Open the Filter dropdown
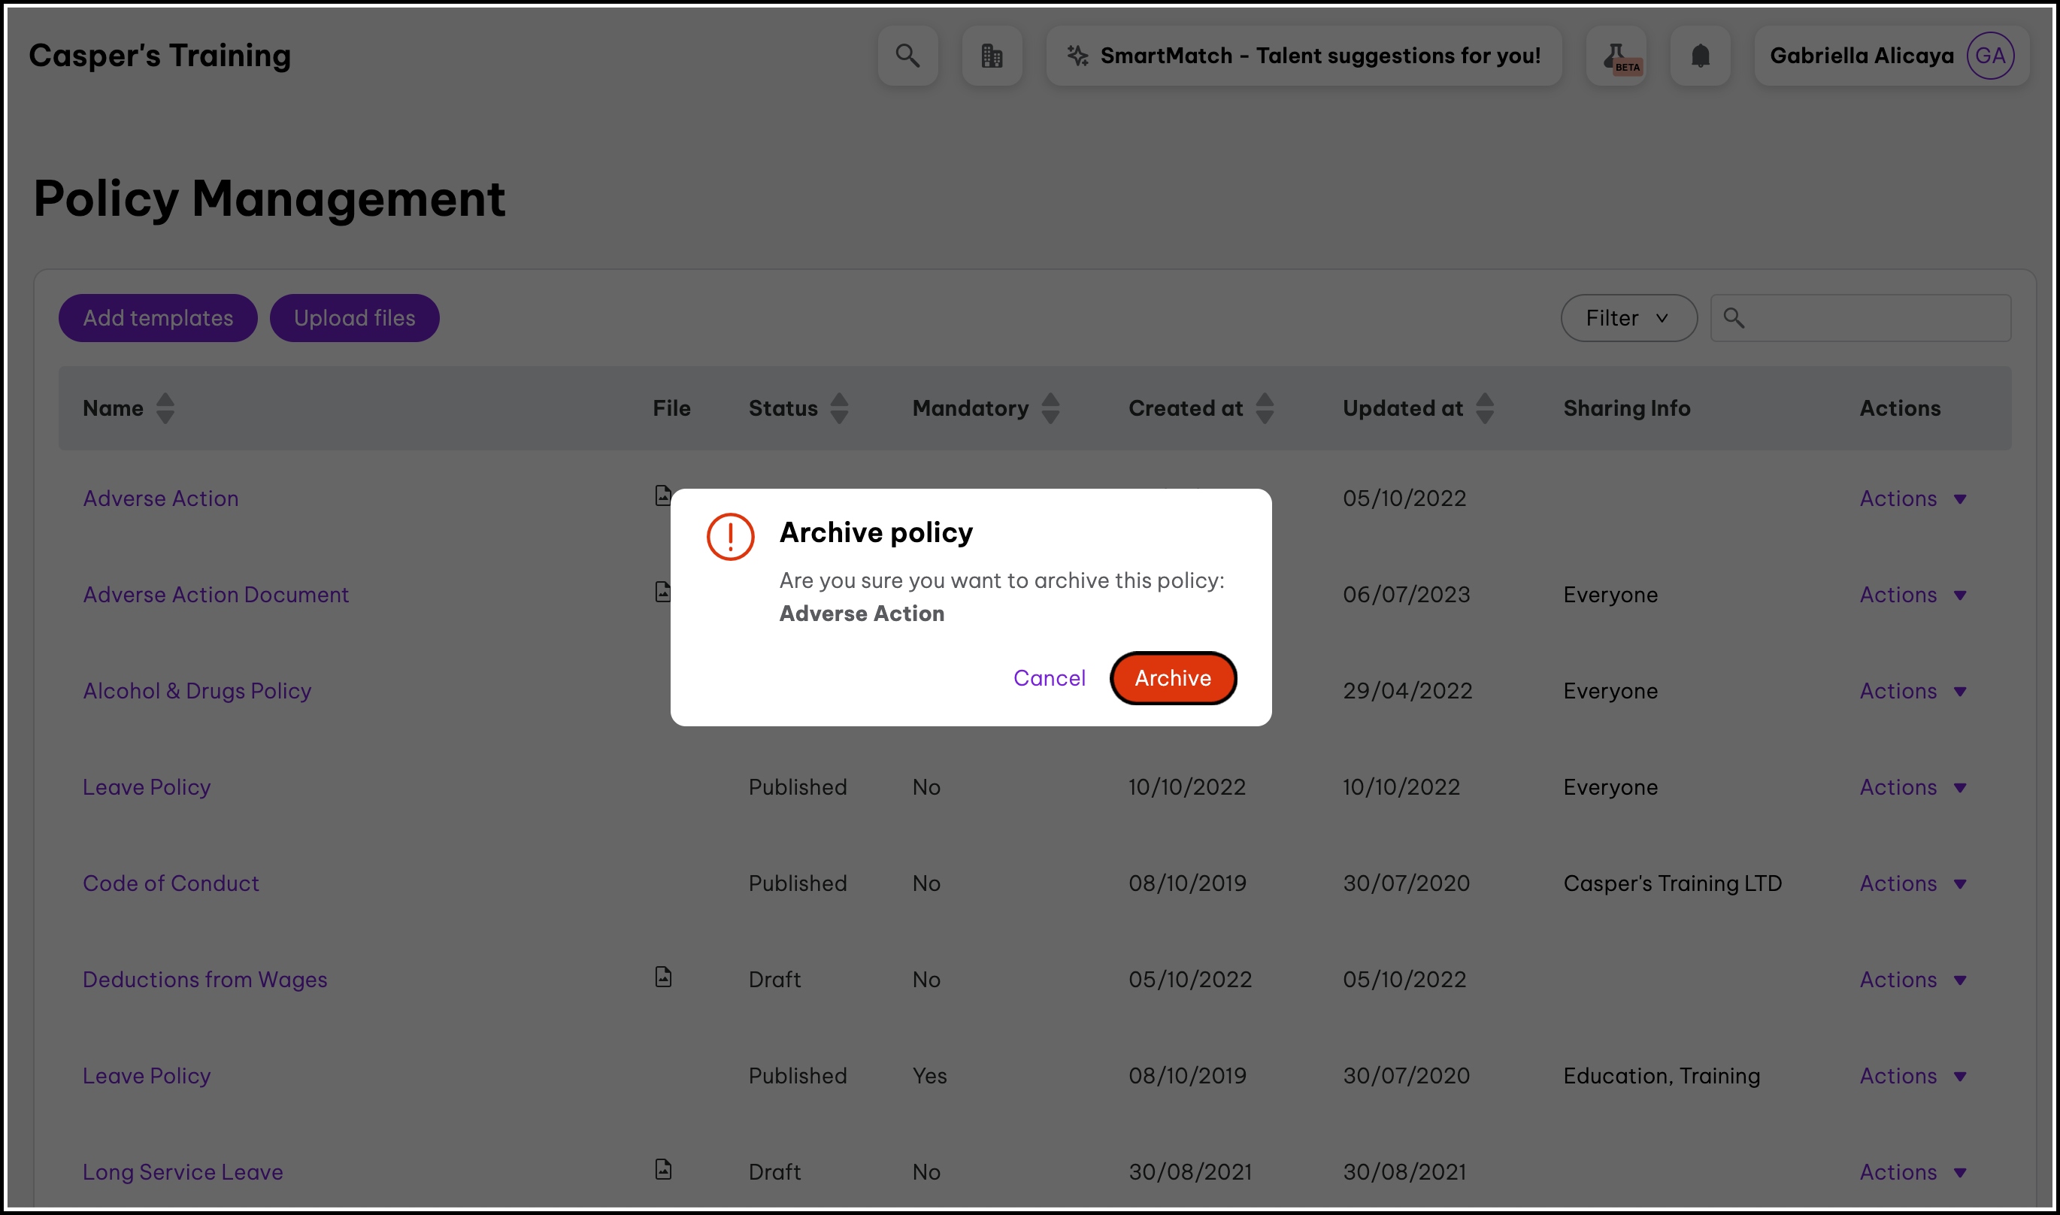Screen dimensions: 2060x1215 click(1628, 318)
